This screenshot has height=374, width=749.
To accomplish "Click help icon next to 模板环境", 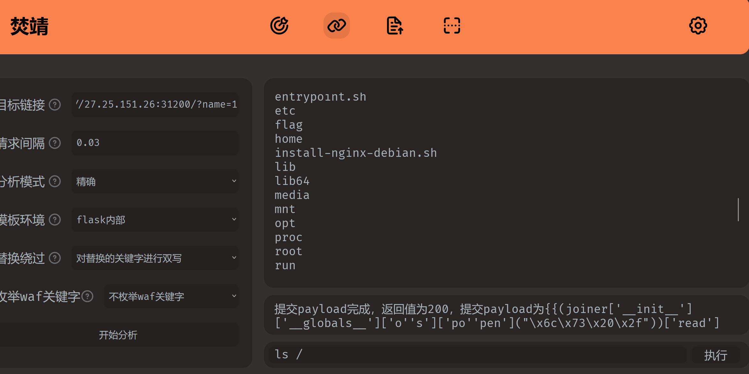I will 55,220.
